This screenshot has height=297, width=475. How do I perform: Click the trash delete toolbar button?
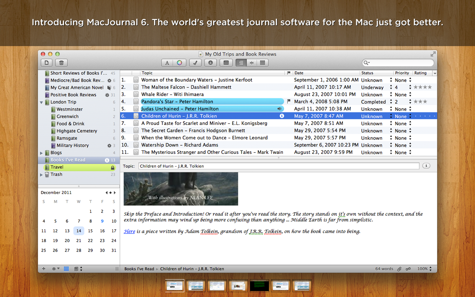click(61, 63)
